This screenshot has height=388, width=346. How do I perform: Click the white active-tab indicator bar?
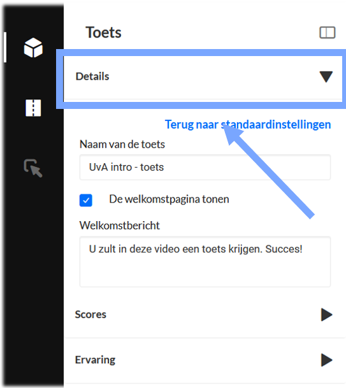tap(5, 47)
